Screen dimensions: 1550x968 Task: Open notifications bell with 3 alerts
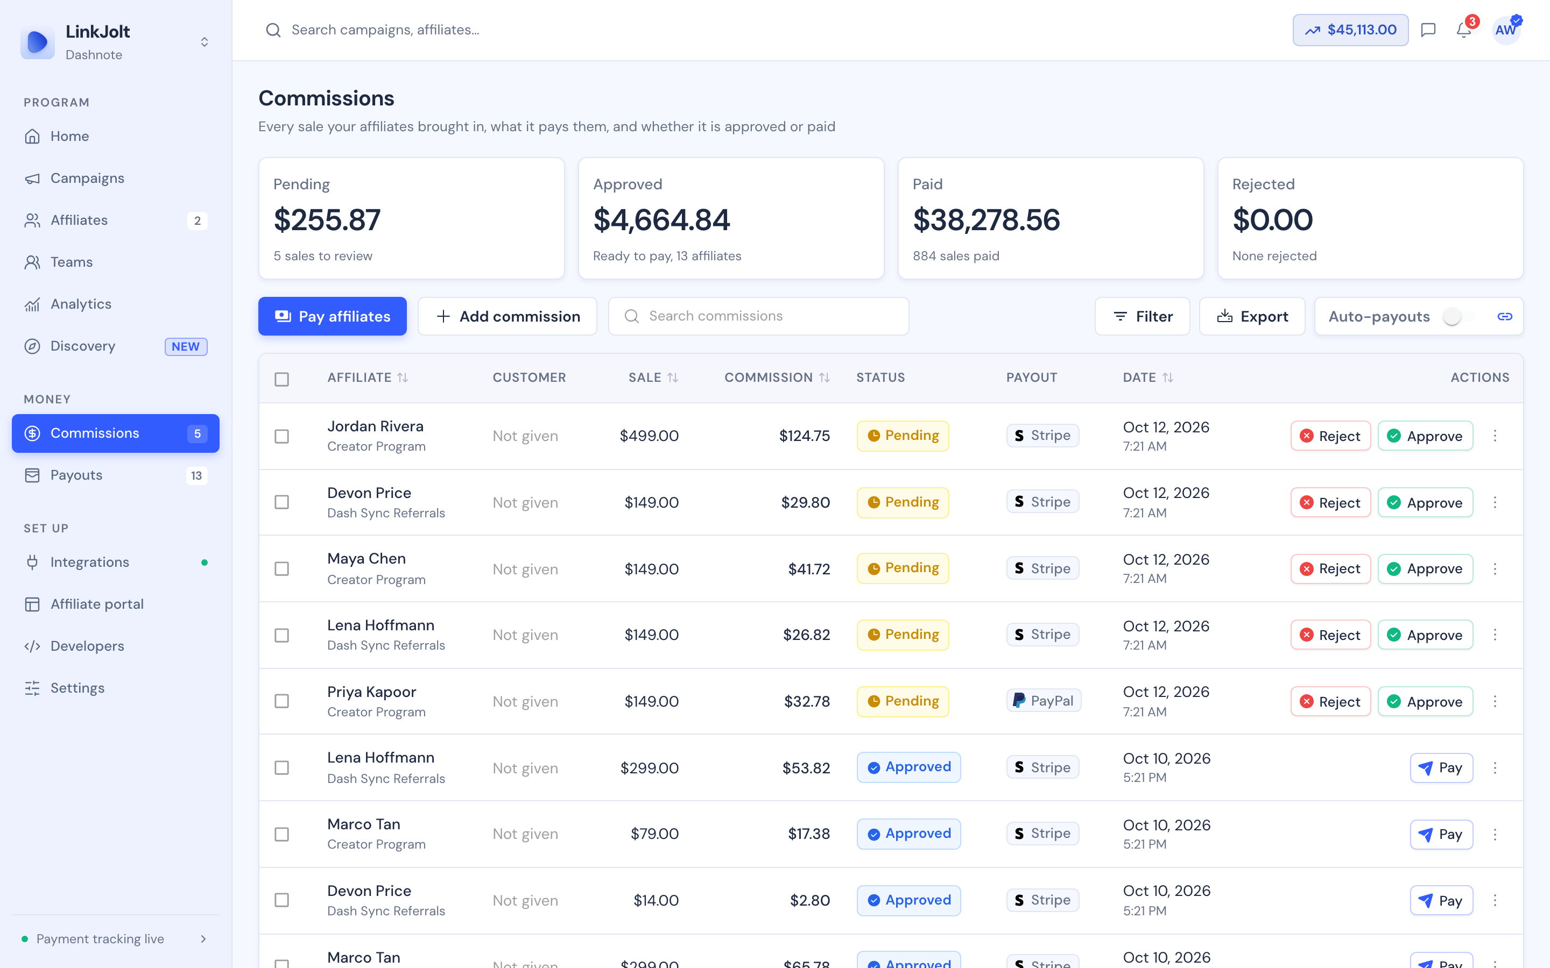click(1464, 30)
